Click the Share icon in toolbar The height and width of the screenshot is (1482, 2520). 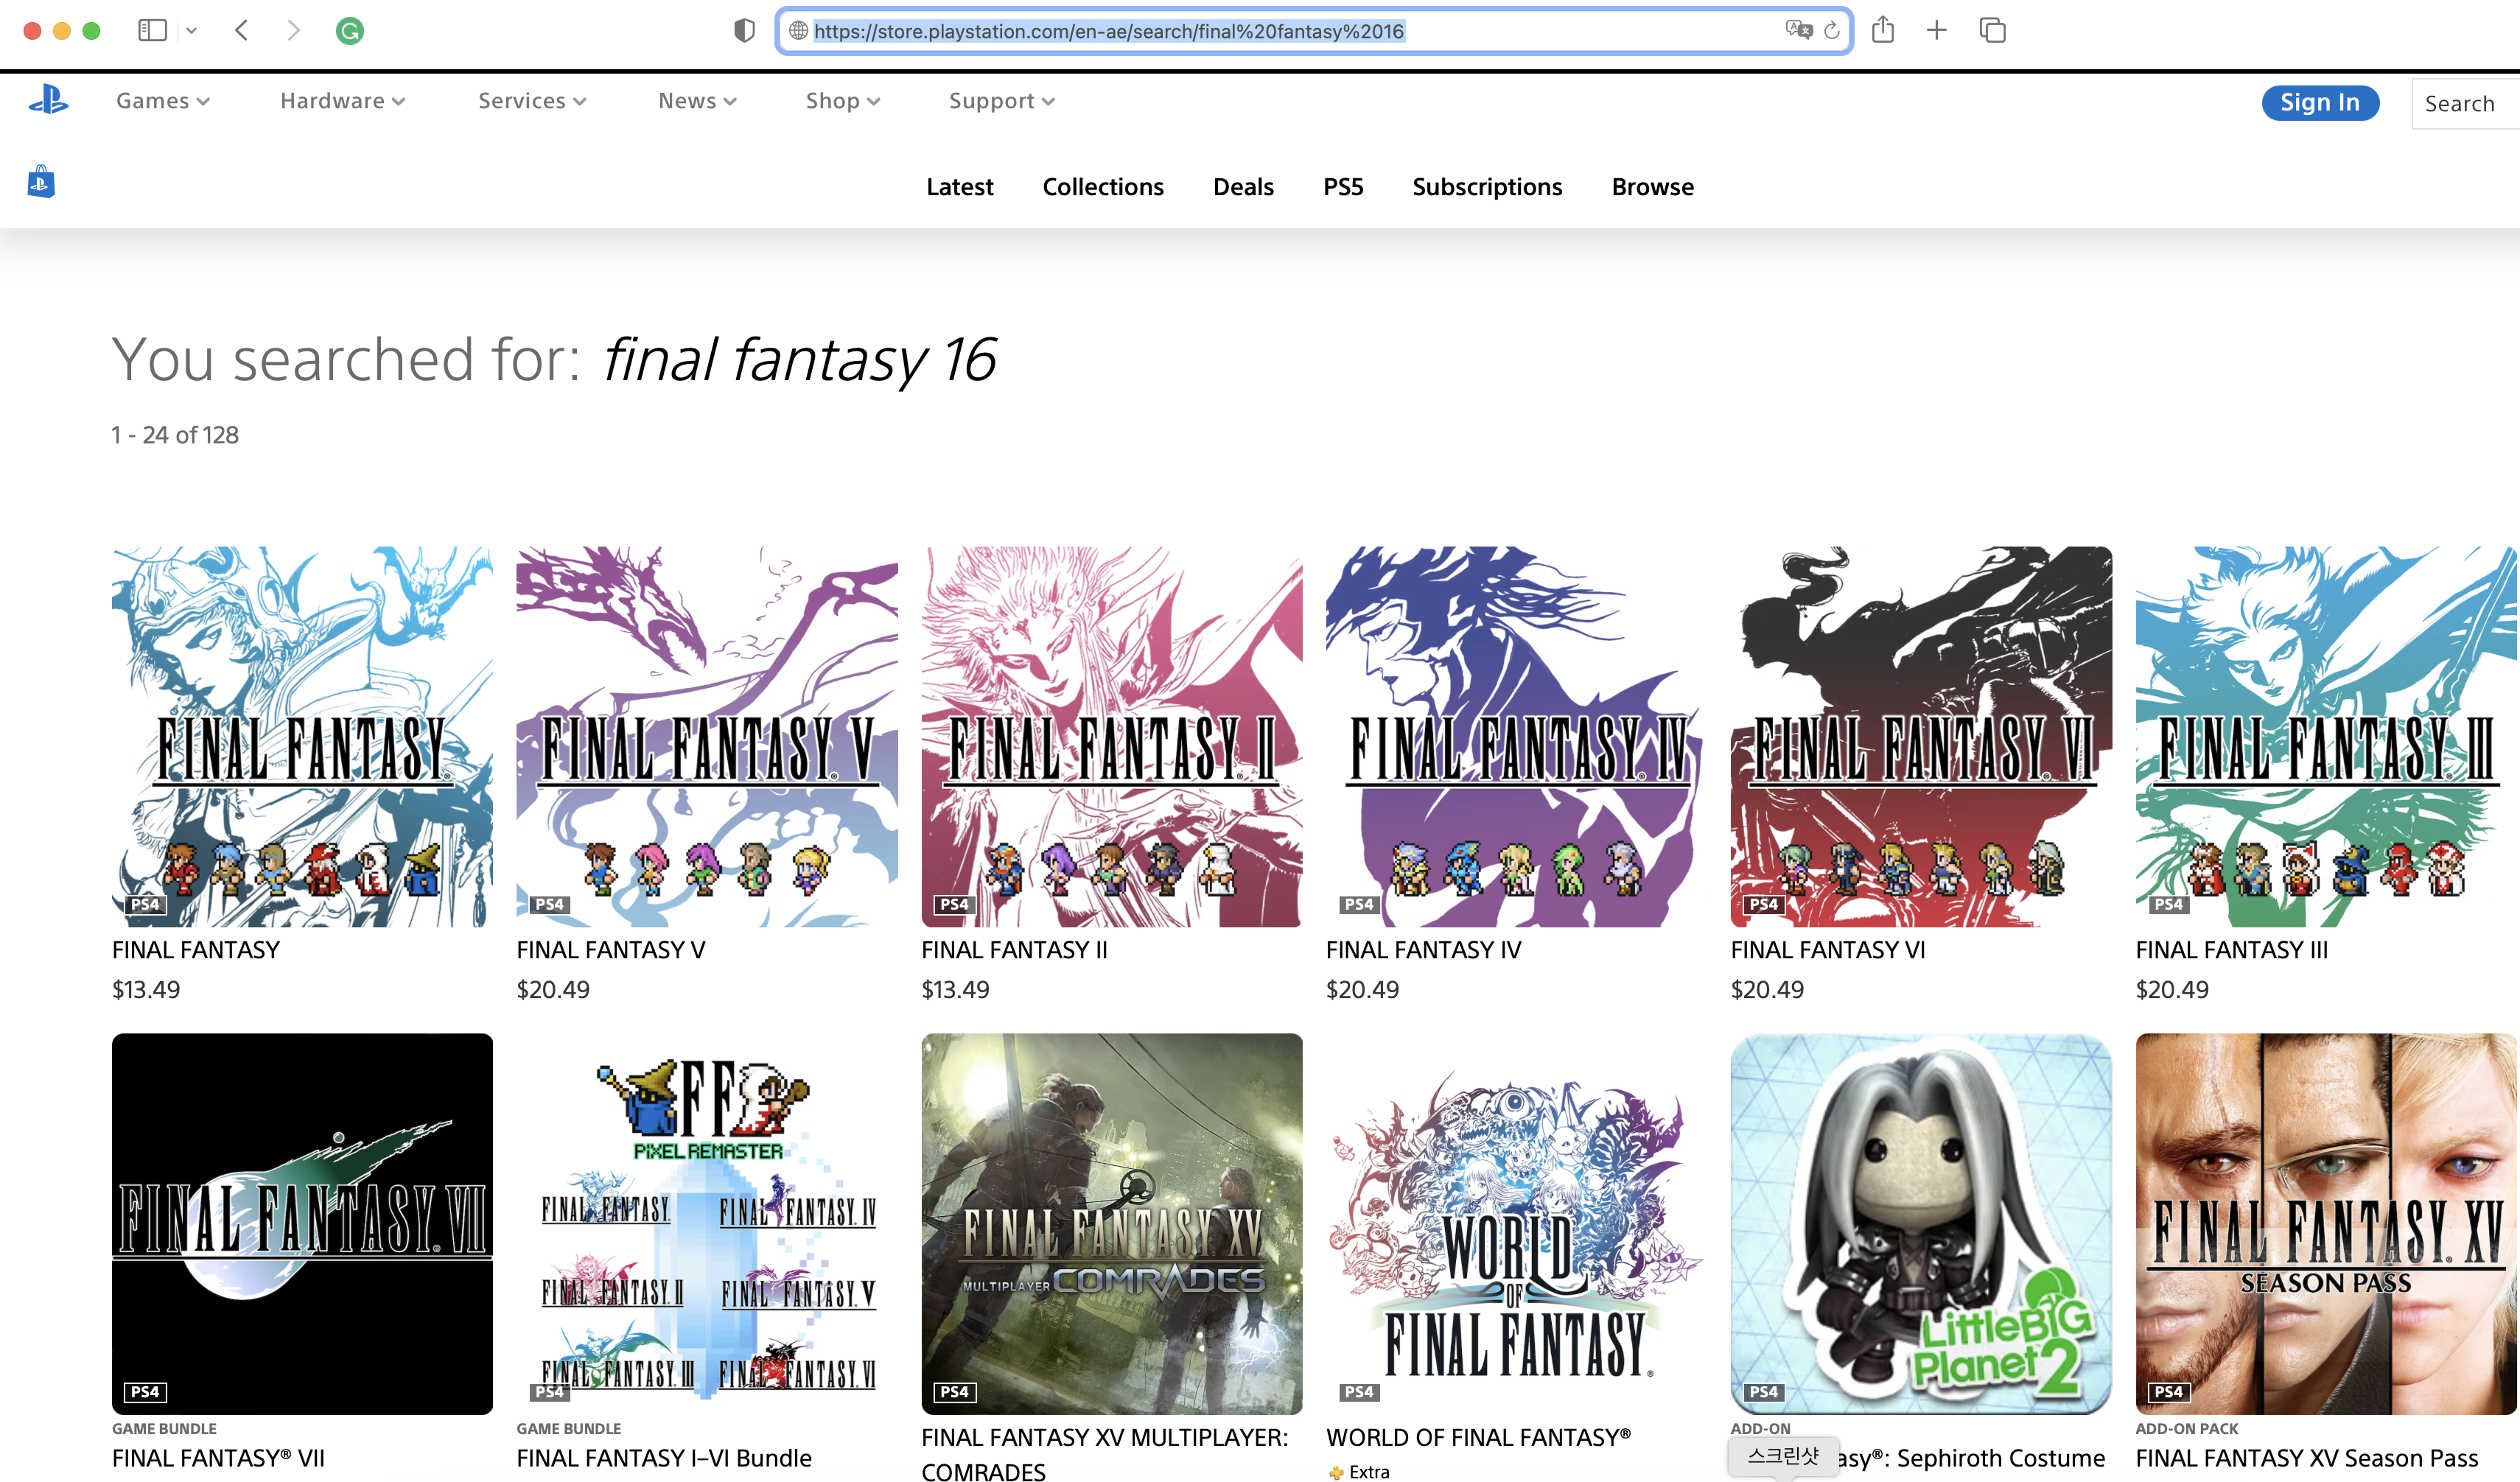pyautogui.click(x=1883, y=30)
